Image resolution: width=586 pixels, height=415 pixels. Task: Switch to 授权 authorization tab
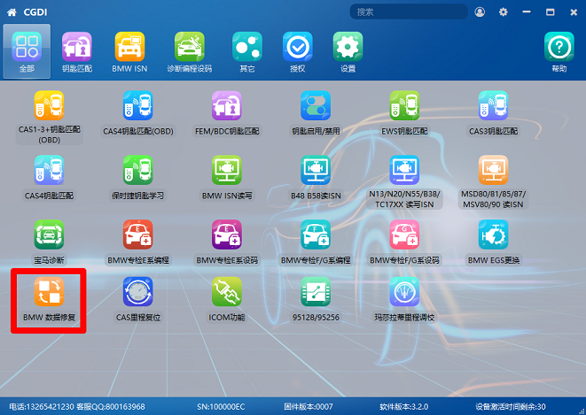pyautogui.click(x=298, y=52)
